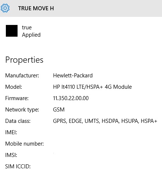Screen dimensions: 162x172
Task: Click the TRUE MOVE H title
Action: 36,8
